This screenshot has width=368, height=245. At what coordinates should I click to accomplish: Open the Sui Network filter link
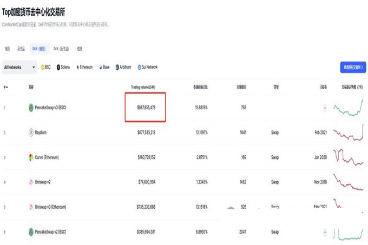pos(148,68)
